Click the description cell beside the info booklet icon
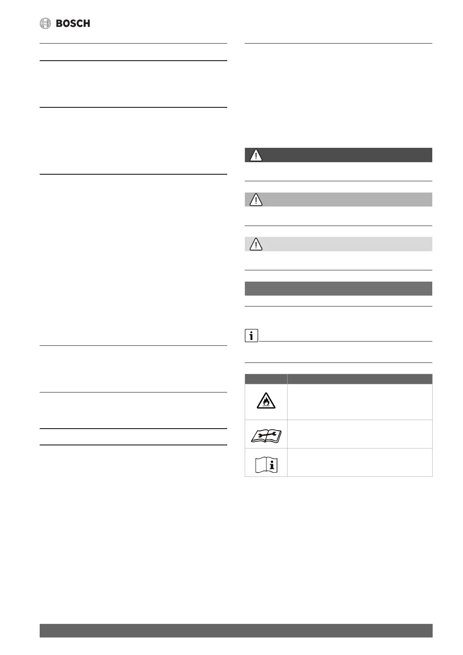Screen dimensions: 463x655 coord(360,462)
